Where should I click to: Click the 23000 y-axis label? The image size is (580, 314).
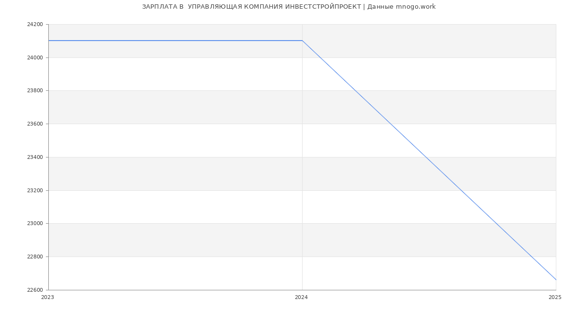[35, 224]
